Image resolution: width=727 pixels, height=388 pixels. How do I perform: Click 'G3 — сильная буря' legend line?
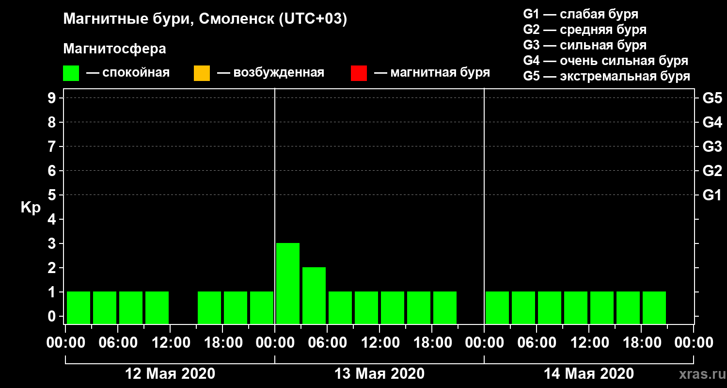[x=585, y=45]
